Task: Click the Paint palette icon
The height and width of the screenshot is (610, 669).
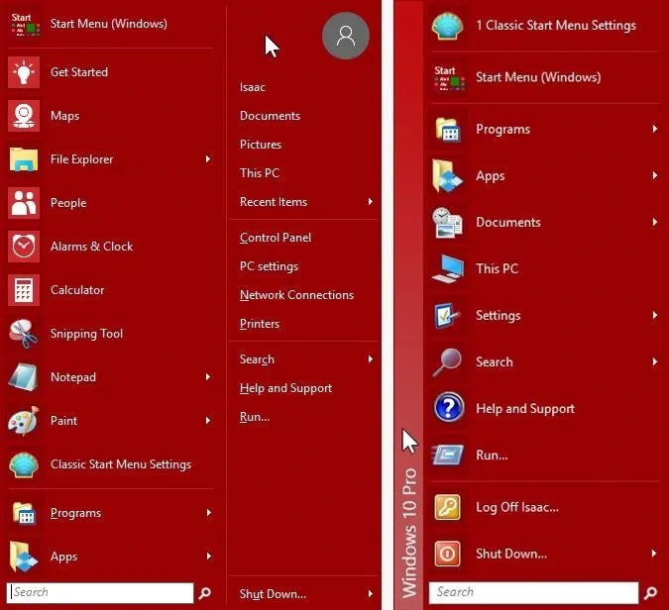Action: click(x=24, y=421)
